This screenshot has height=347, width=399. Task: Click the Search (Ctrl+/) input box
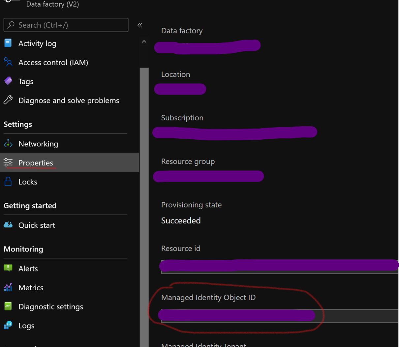click(66, 25)
